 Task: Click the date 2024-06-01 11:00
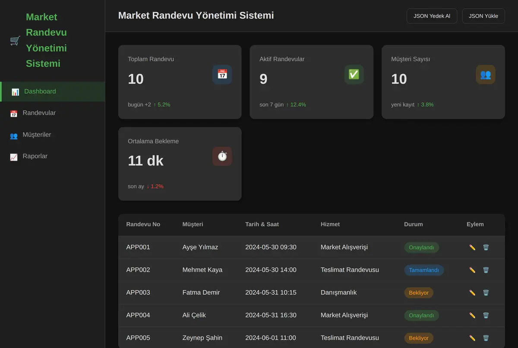[x=271, y=338]
